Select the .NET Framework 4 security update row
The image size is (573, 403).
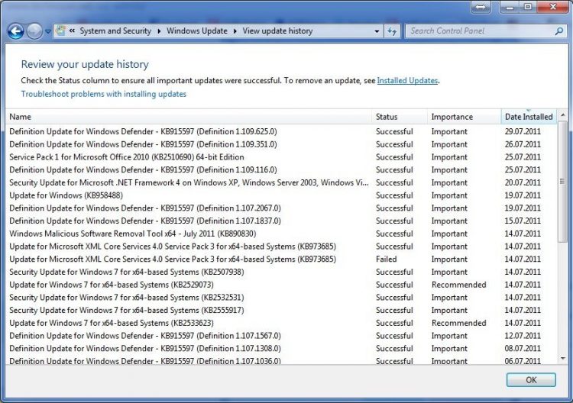tap(281, 183)
